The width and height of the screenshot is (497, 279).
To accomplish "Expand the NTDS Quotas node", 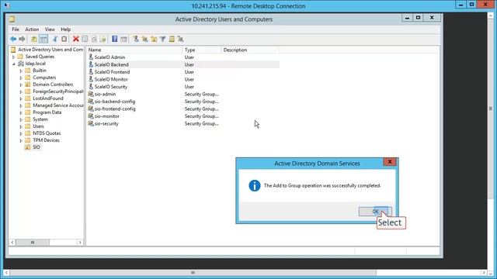I will (x=21, y=133).
